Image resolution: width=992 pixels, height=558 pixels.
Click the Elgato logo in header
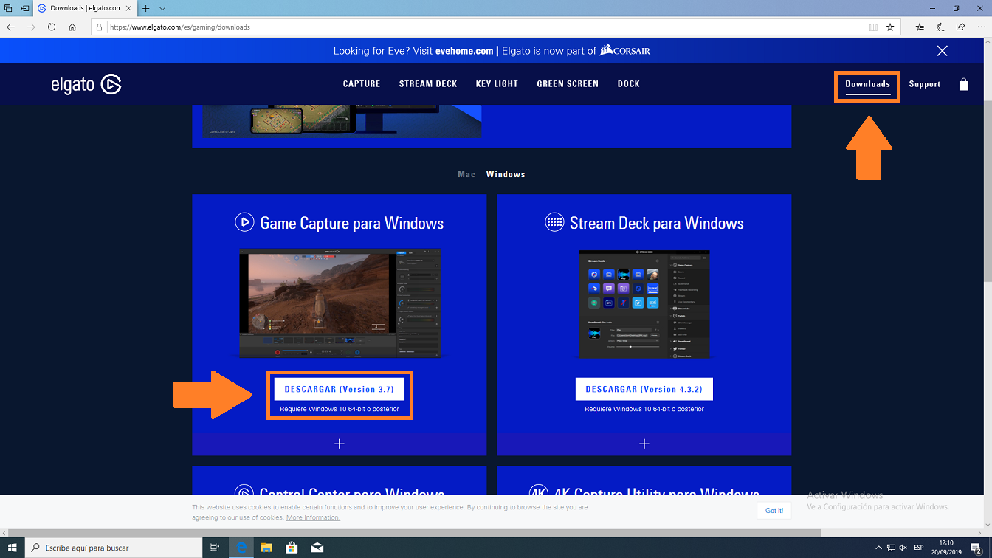[86, 84]
